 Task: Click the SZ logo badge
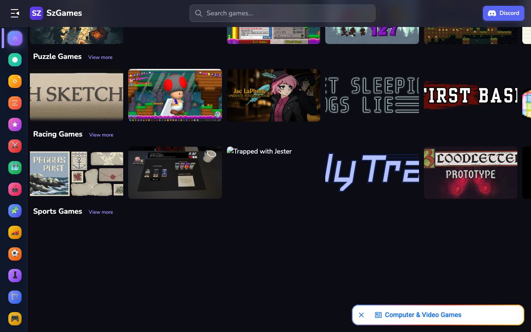coord(37,13)
